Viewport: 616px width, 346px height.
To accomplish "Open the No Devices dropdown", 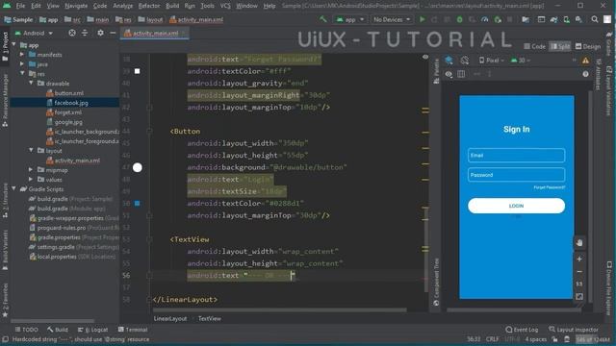I will 392,19.
